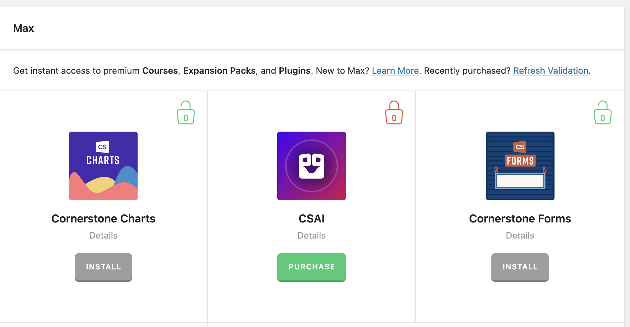The image size is (630, 327).
Task: View Details for Cornerstone Forms
Action: click(520, 235)
